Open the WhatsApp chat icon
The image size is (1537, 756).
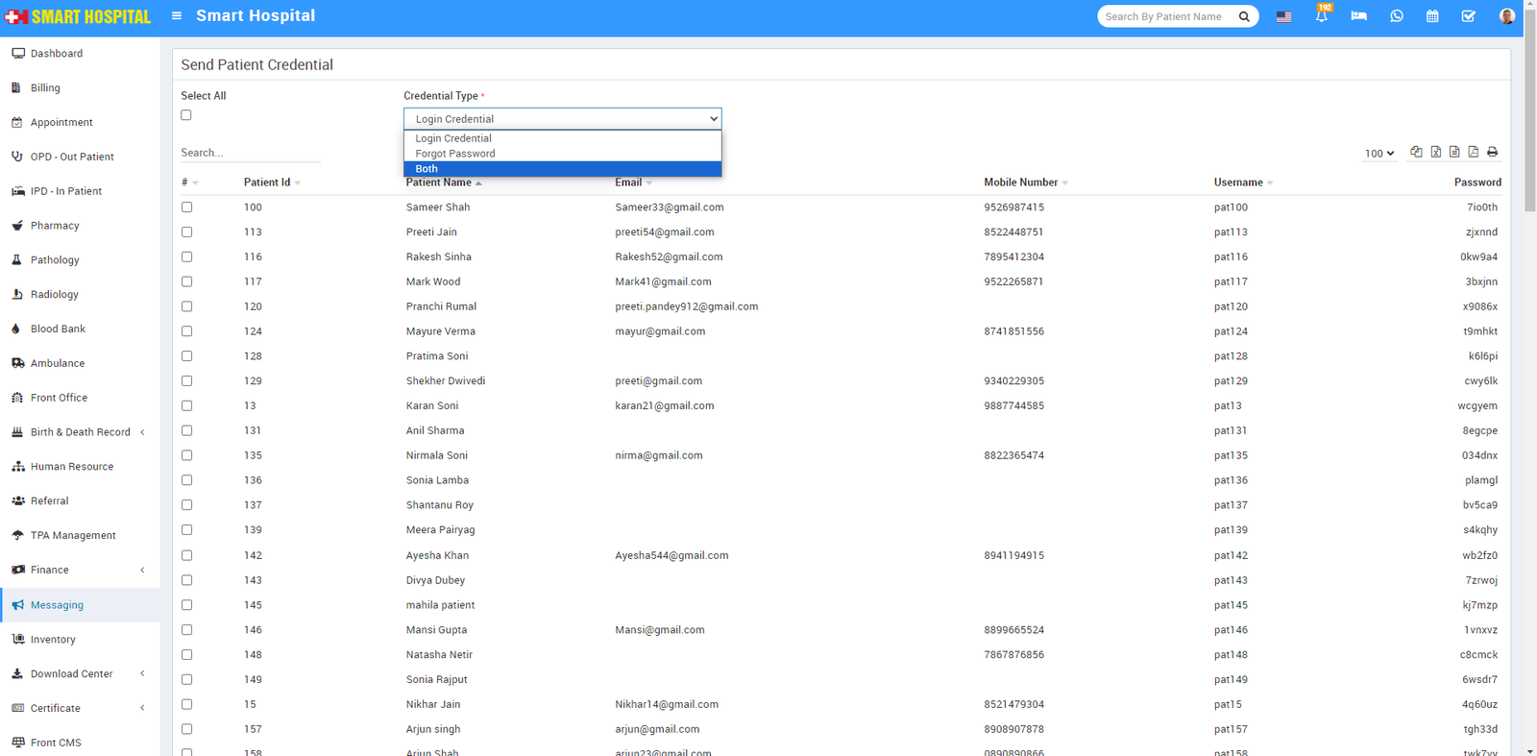pyautogui.click(x=1396, y=16)
